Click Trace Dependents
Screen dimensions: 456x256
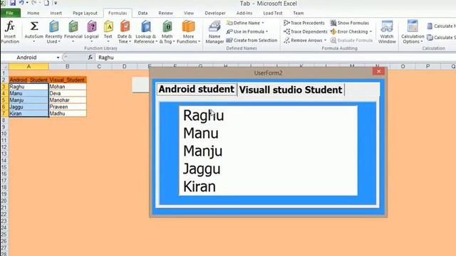pyautogui.click(x=306, y=31)
